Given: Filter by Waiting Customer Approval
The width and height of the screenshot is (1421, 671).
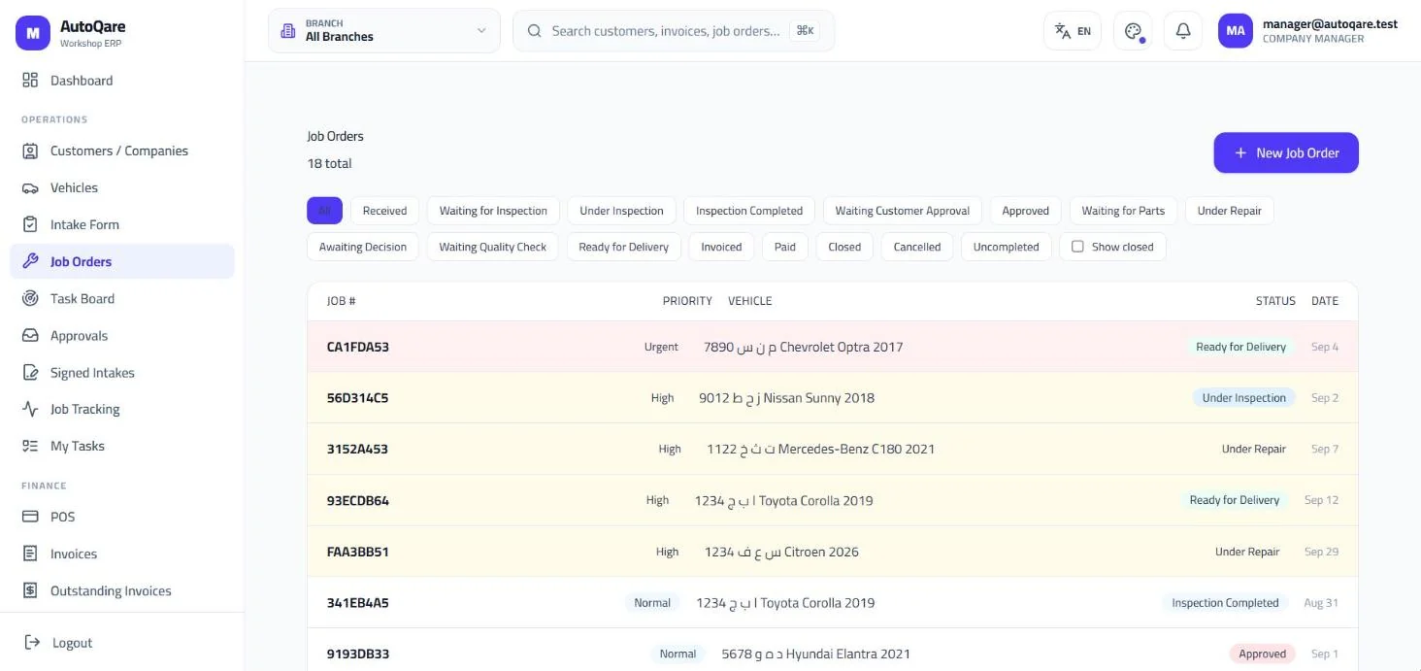Looking at the screenshot, I should click(903, 211).
